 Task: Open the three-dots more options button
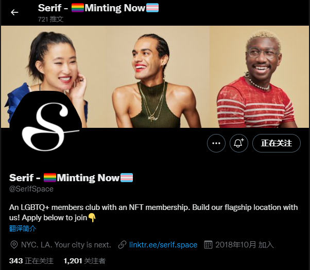coord(216,143)
